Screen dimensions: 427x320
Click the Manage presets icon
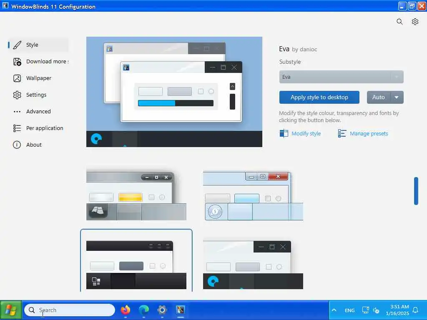(342, 133)
